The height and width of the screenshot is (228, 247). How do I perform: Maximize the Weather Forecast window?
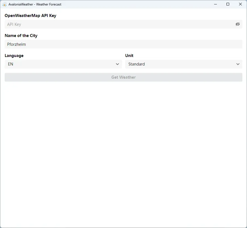(228, 4)
